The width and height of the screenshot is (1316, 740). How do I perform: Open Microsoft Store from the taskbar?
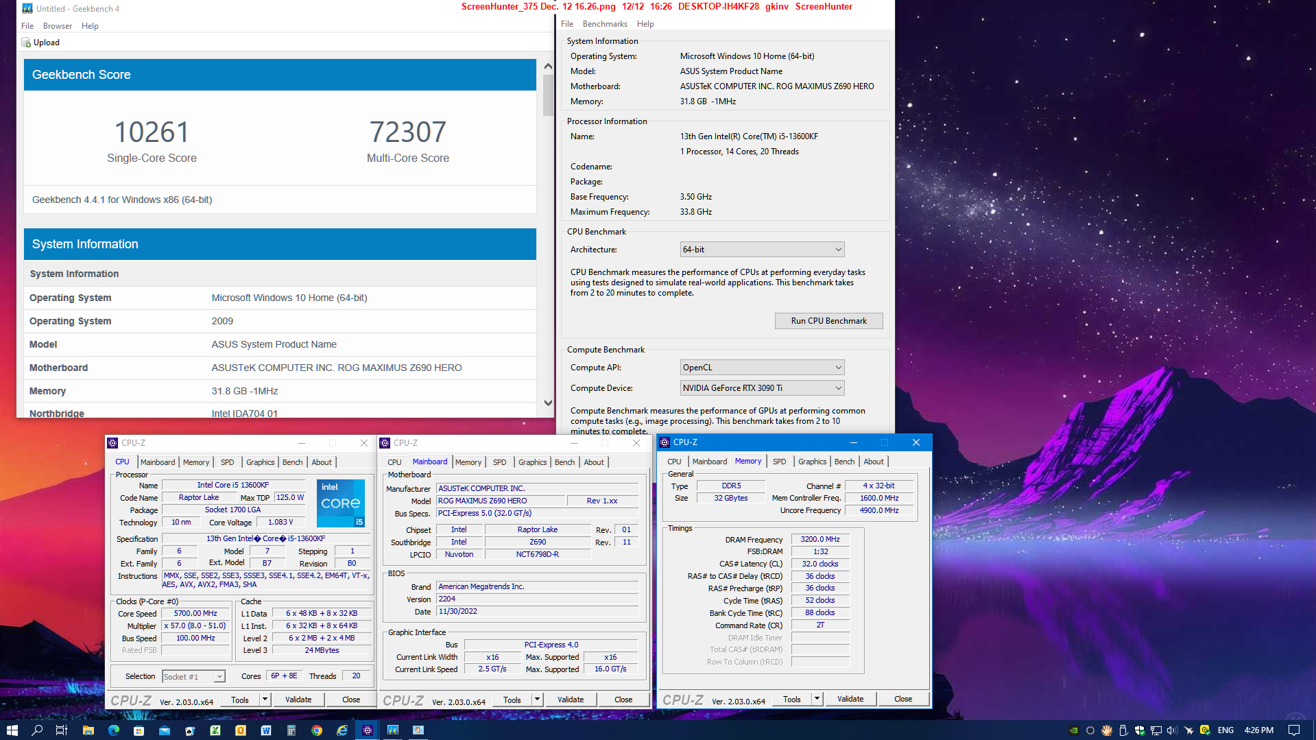tap(139, 730)
